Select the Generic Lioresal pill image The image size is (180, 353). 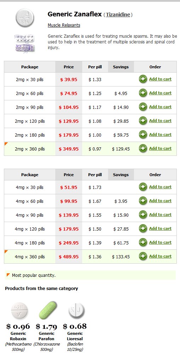pos(77,311)
